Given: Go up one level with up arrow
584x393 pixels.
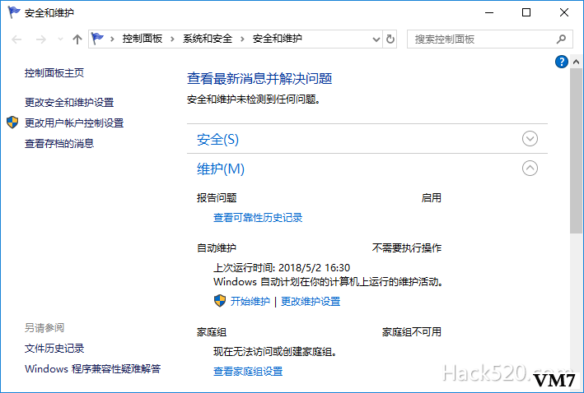Looking at the screenshot, I should click(77, 39).
